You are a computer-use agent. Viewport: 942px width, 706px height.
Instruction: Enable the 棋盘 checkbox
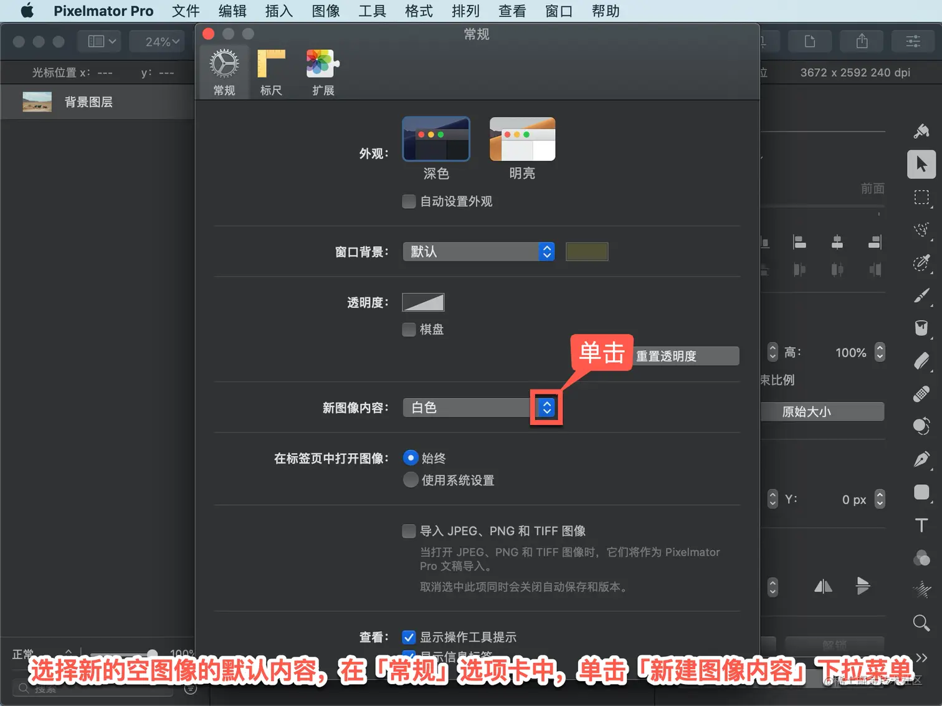coord(409,329)
